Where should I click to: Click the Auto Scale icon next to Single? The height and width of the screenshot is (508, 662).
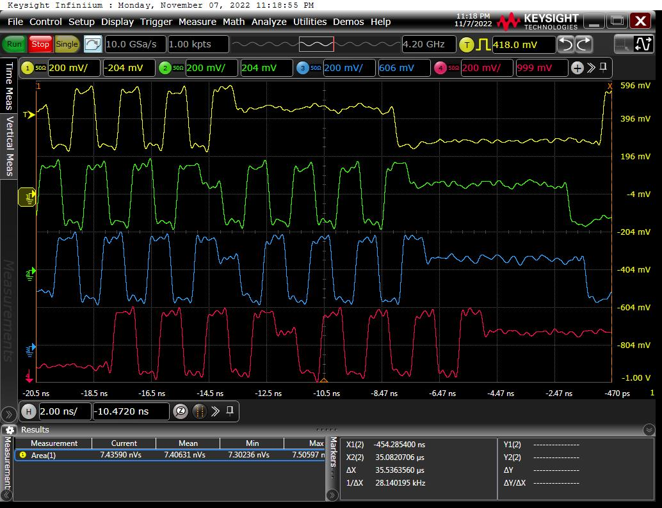pyautogui.click(x=93, y=44)
